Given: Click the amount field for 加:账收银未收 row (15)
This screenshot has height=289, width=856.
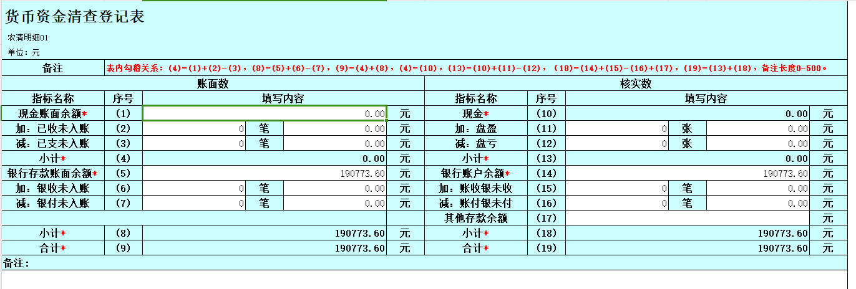Looking at the screenshot, I should pyautogui.click(x=758, y=188).
